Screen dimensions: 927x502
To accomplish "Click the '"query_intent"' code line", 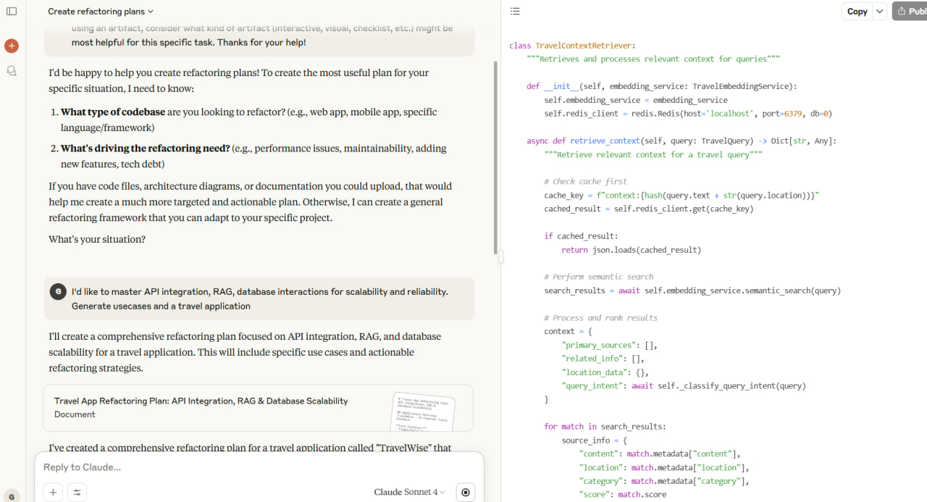I will click(x=684, y=386).
